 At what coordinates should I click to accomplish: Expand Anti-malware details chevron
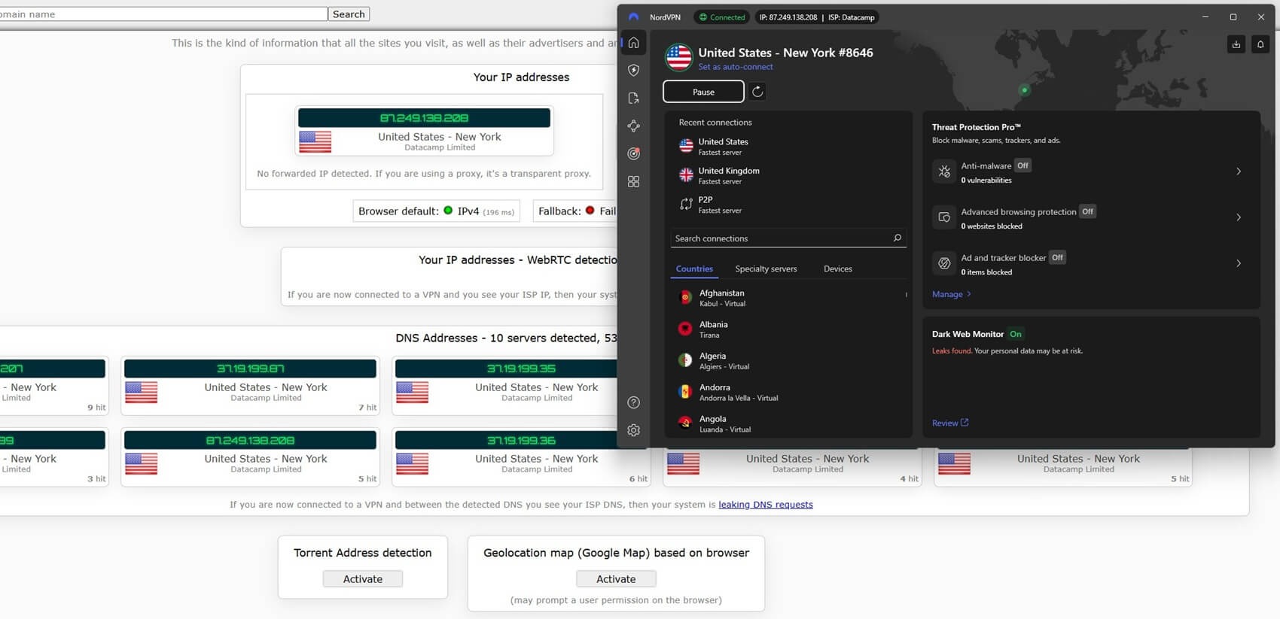pos(1239,171)
